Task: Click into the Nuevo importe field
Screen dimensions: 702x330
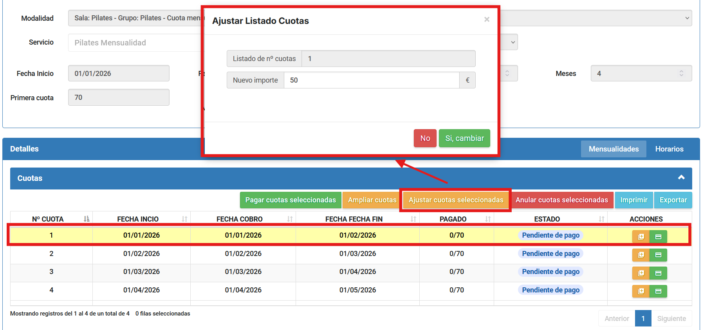Action: click(x=371, y=80)
